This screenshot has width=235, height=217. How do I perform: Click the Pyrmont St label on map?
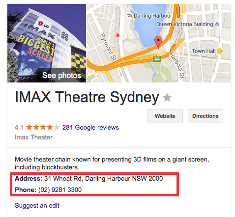108,47
